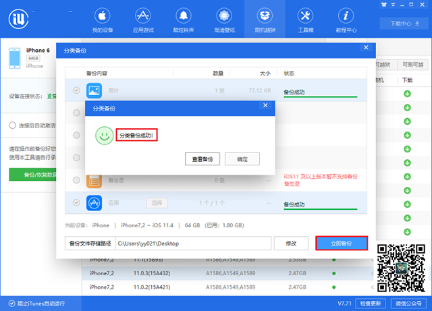Click the 大小 column header
432x311 pixels.
tap(265, 74)
